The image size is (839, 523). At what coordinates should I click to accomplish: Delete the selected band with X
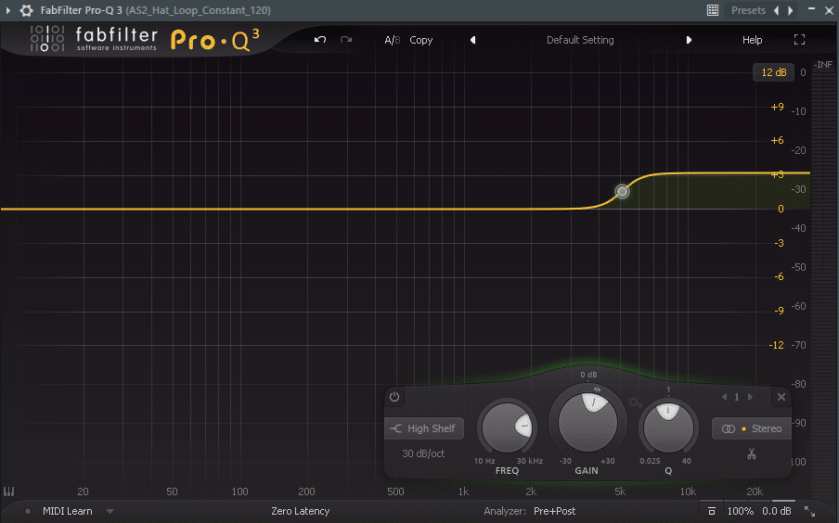(x=781, y=397)
